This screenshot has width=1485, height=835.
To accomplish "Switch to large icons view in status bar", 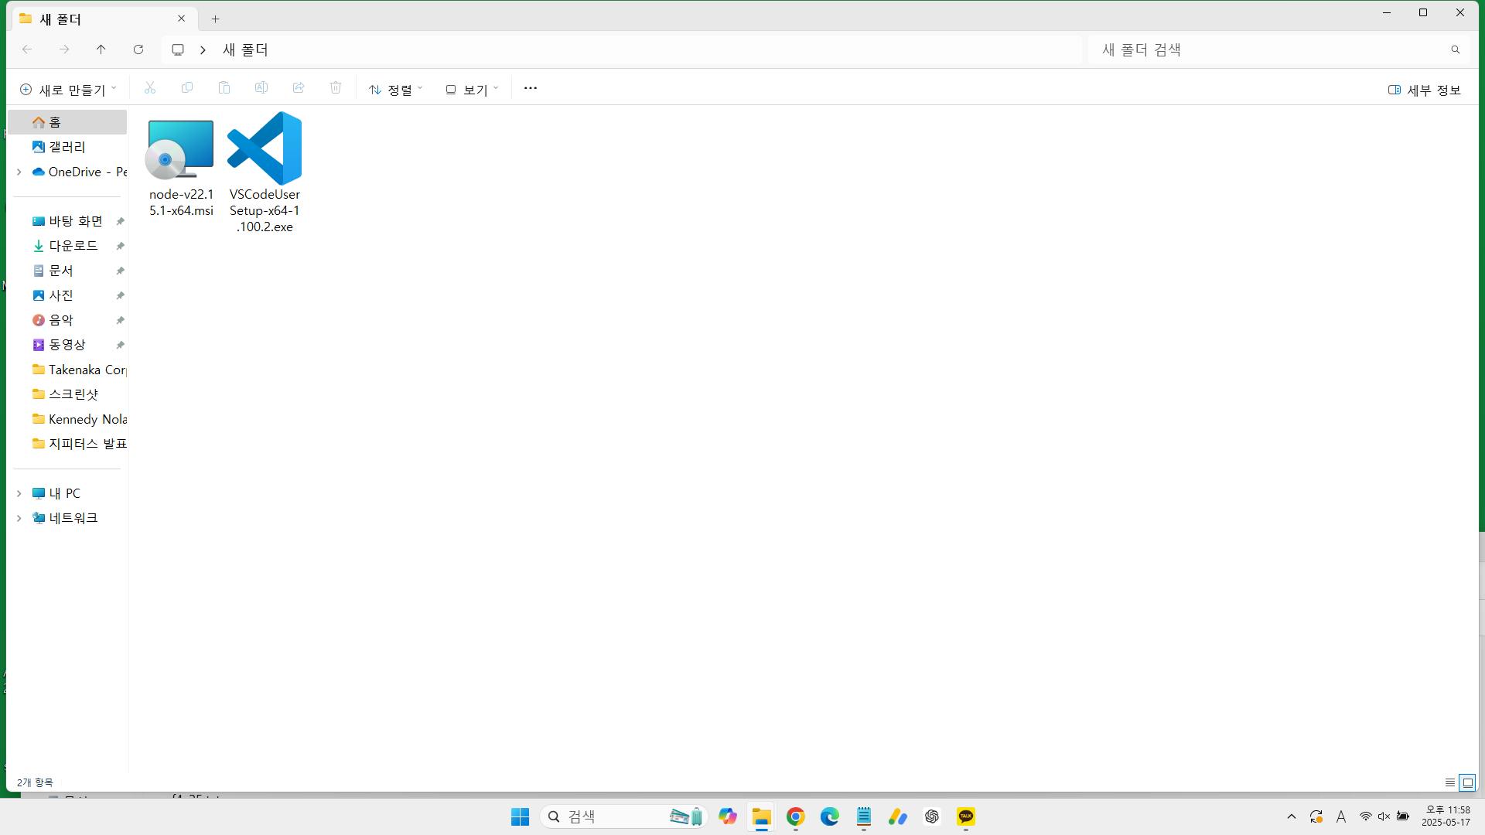I will click(1467, 782).
